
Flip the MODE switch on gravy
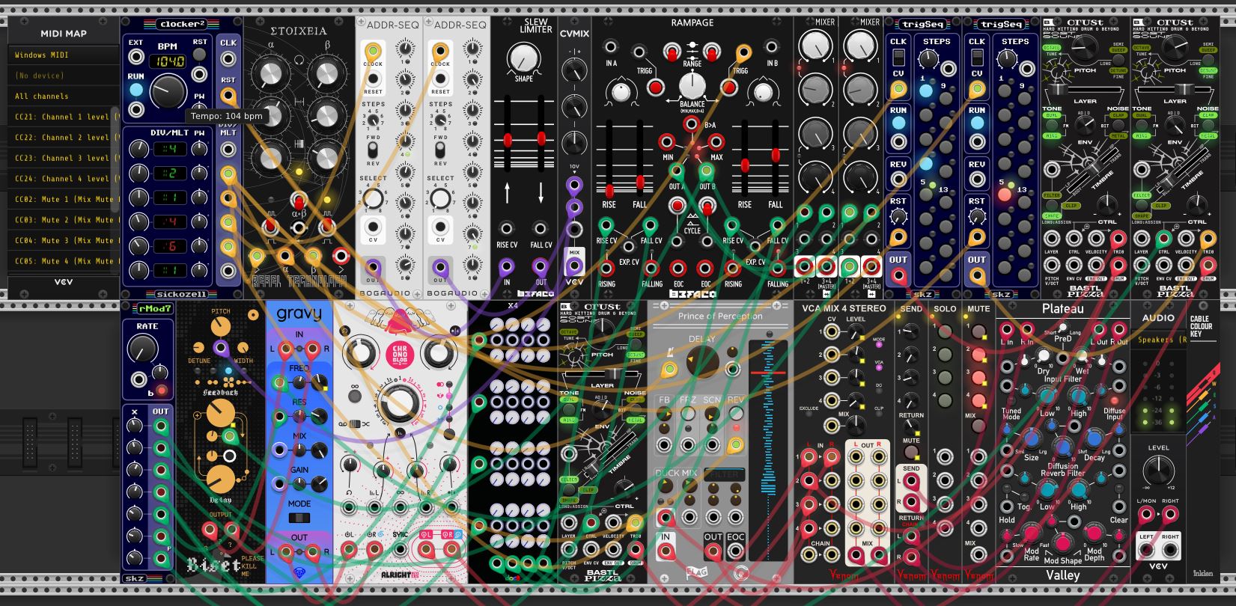299,518
